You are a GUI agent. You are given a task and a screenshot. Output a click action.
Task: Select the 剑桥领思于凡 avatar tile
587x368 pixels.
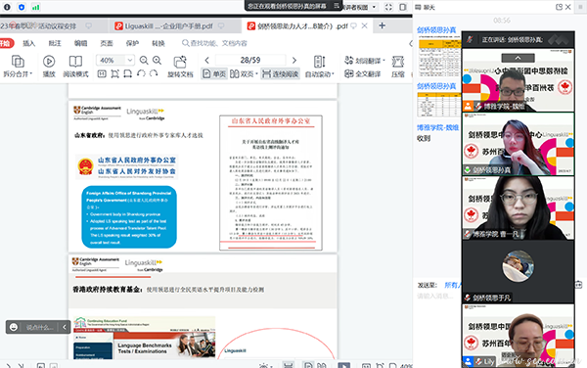519,271
